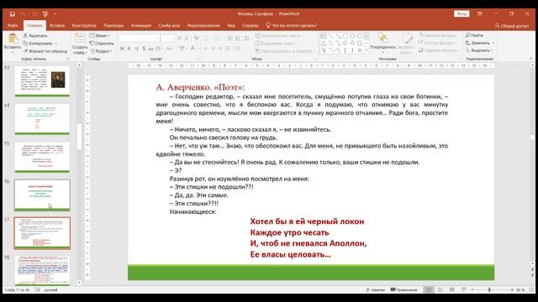Open the Layout (Макет) dropdown
This screenshot has width=538, height=302.
coord(100,35)
